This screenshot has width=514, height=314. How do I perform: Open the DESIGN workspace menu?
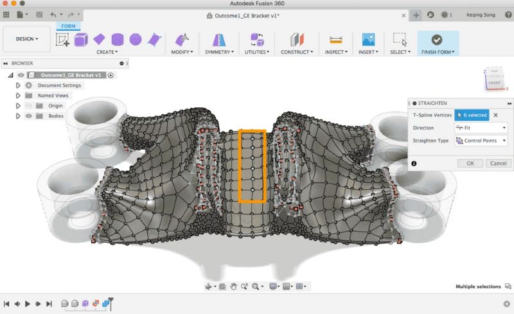(27, 39)
